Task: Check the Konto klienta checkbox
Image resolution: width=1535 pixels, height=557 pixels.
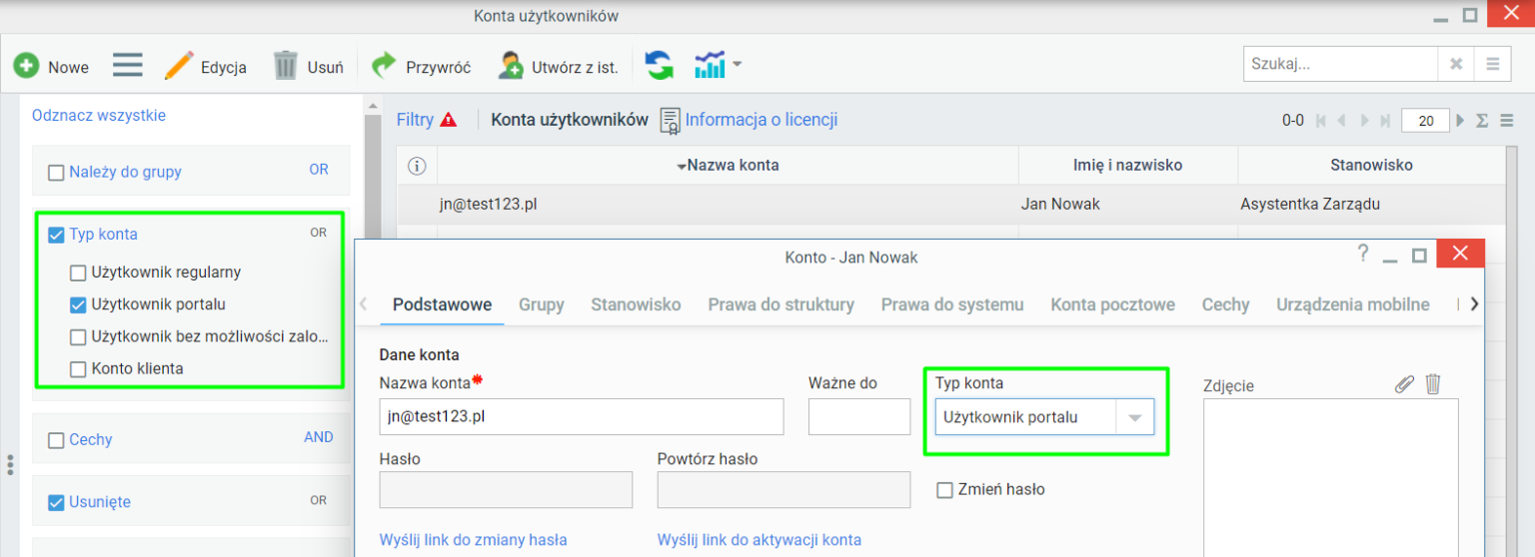Action: coord(78,369)
